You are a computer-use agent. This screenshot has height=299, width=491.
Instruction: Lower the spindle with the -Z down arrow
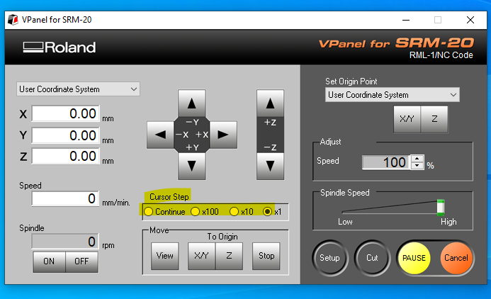point(270,166)
